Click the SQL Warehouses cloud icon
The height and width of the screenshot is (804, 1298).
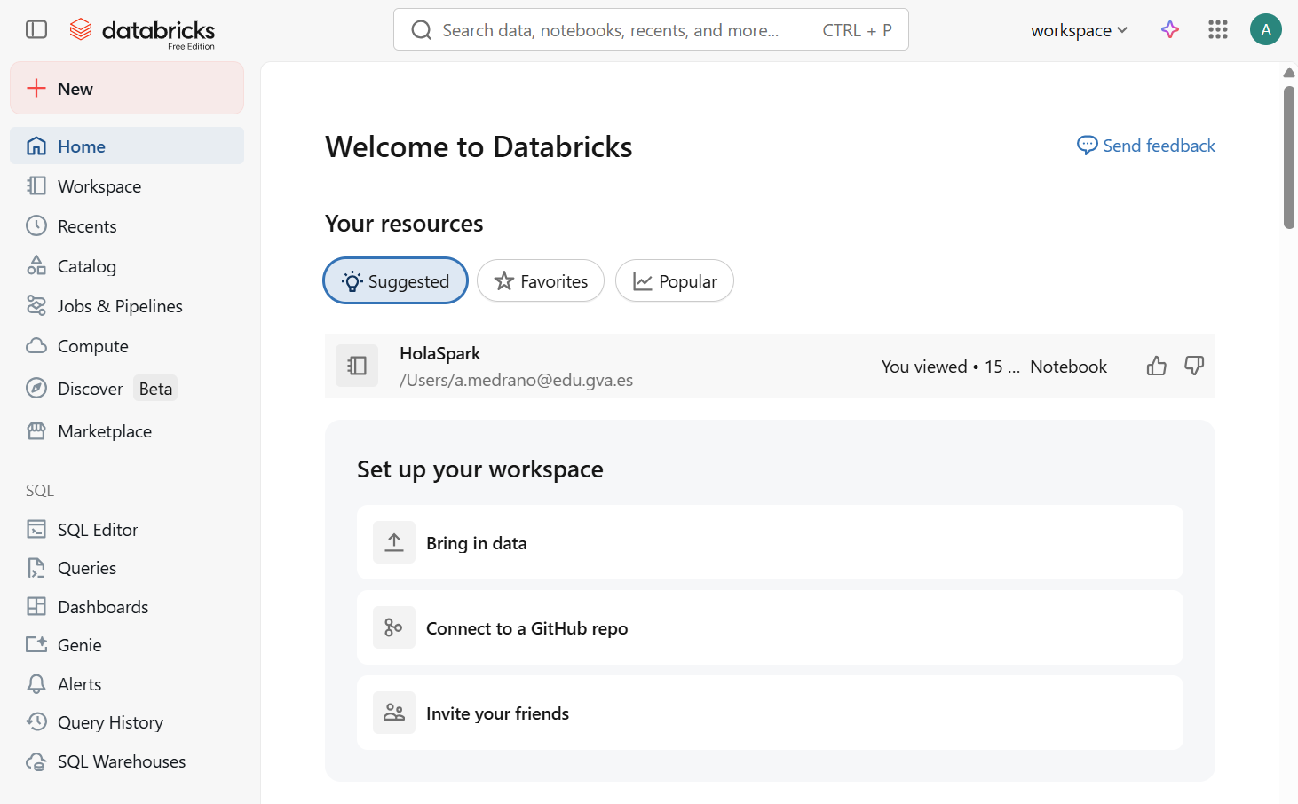[x=36, y=761]
